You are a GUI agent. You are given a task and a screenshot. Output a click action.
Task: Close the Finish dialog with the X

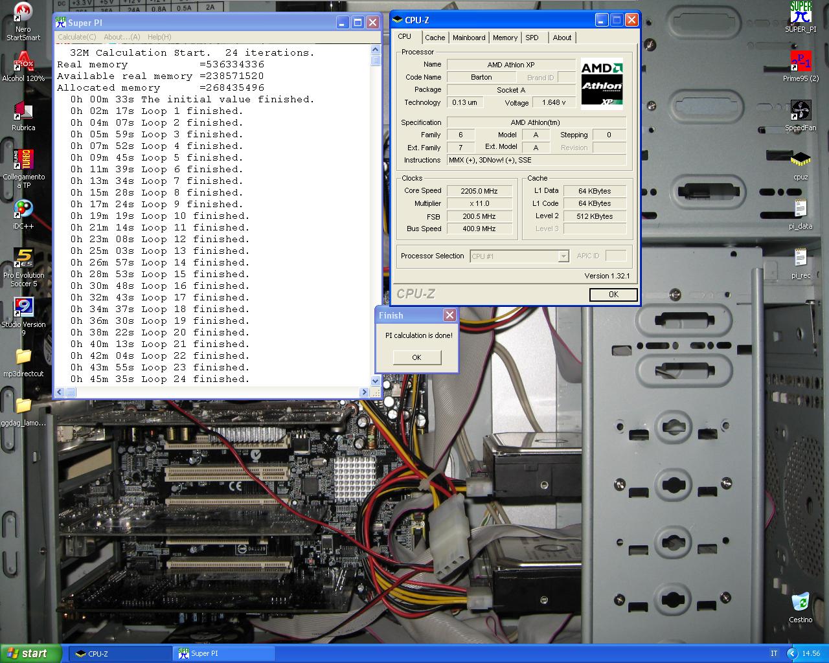(x=449, y=315)
